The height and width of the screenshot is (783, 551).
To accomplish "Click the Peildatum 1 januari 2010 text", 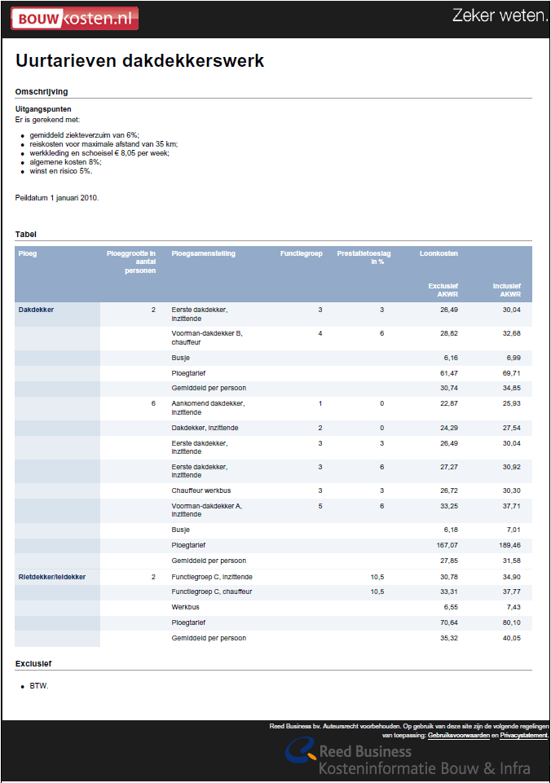I will coord(57,198).
